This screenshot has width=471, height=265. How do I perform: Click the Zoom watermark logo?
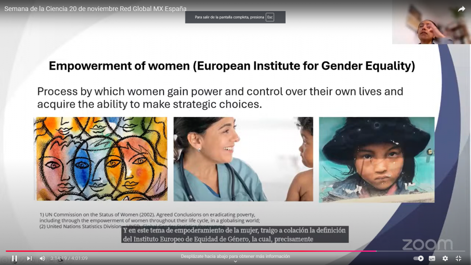[427, 244]
